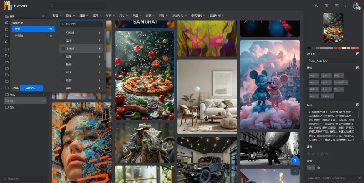The width and height of the screenshot is (364, 183).
Task: Open the user avatar menu
Action: pyautogui.click(x=356, y=6)
